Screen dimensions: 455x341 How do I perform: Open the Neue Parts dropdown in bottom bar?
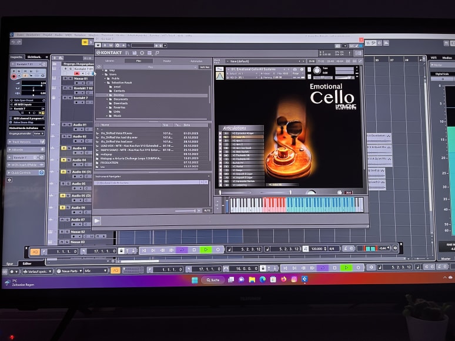pos(69,271)
